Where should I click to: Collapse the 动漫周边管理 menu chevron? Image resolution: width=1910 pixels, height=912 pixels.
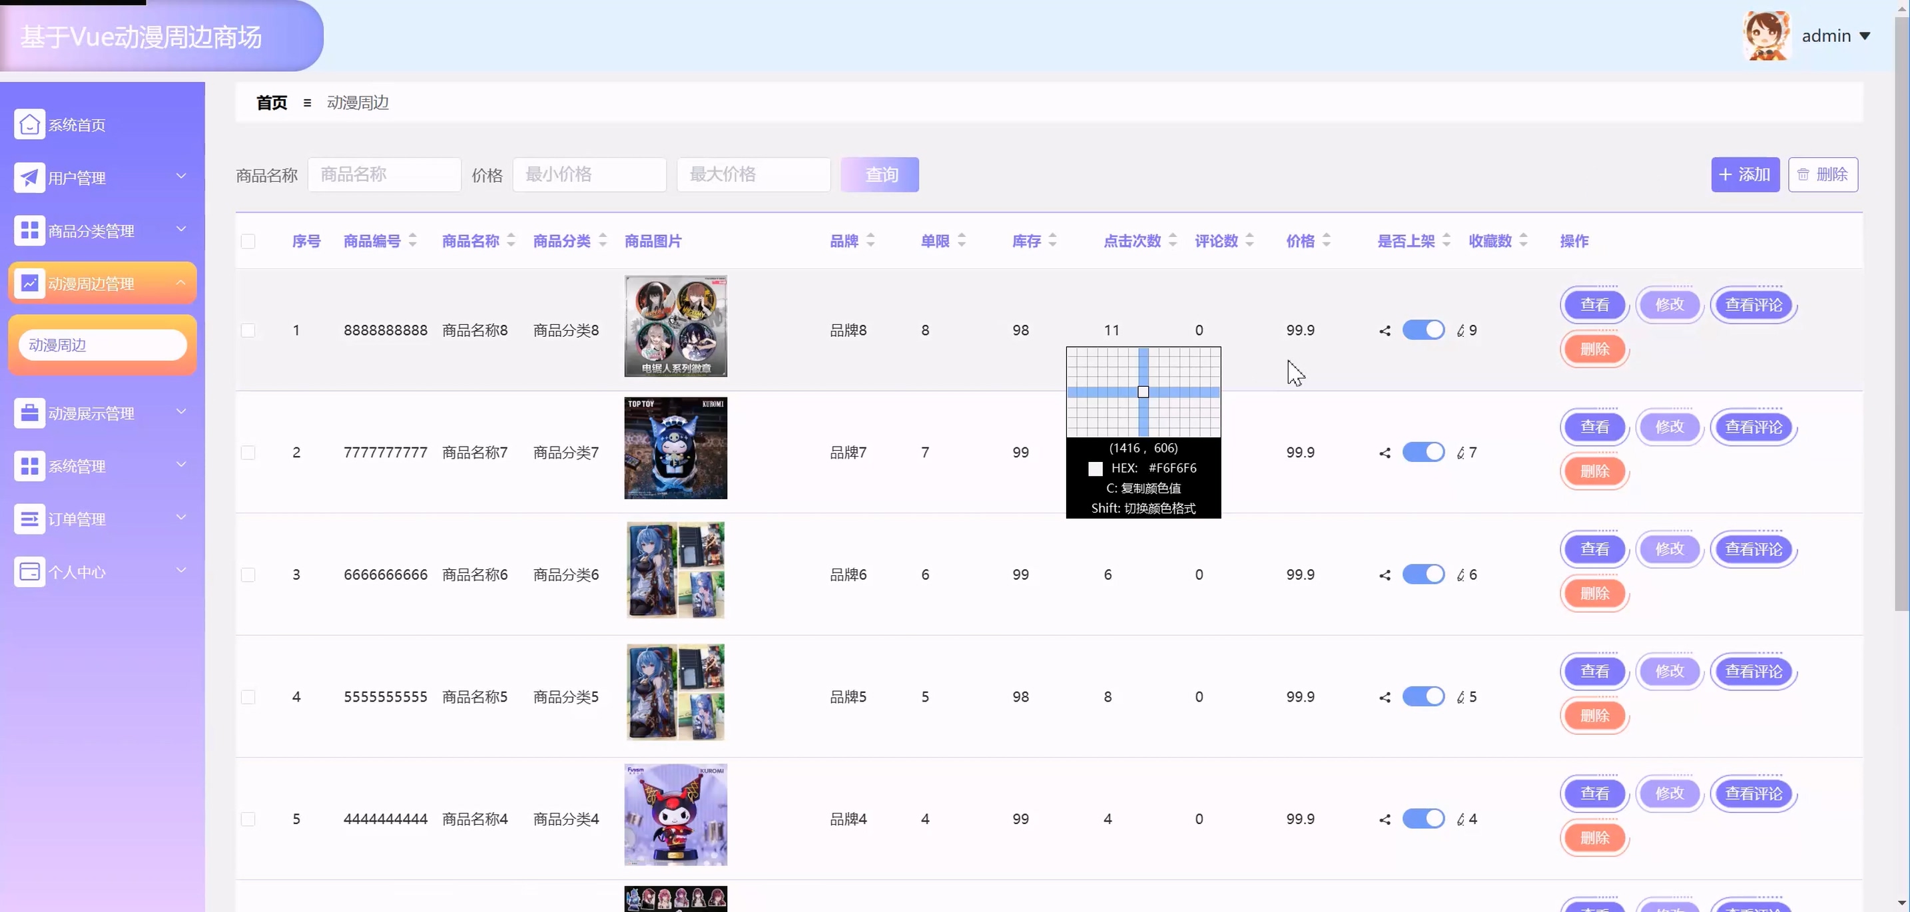[x=181, y=283]
